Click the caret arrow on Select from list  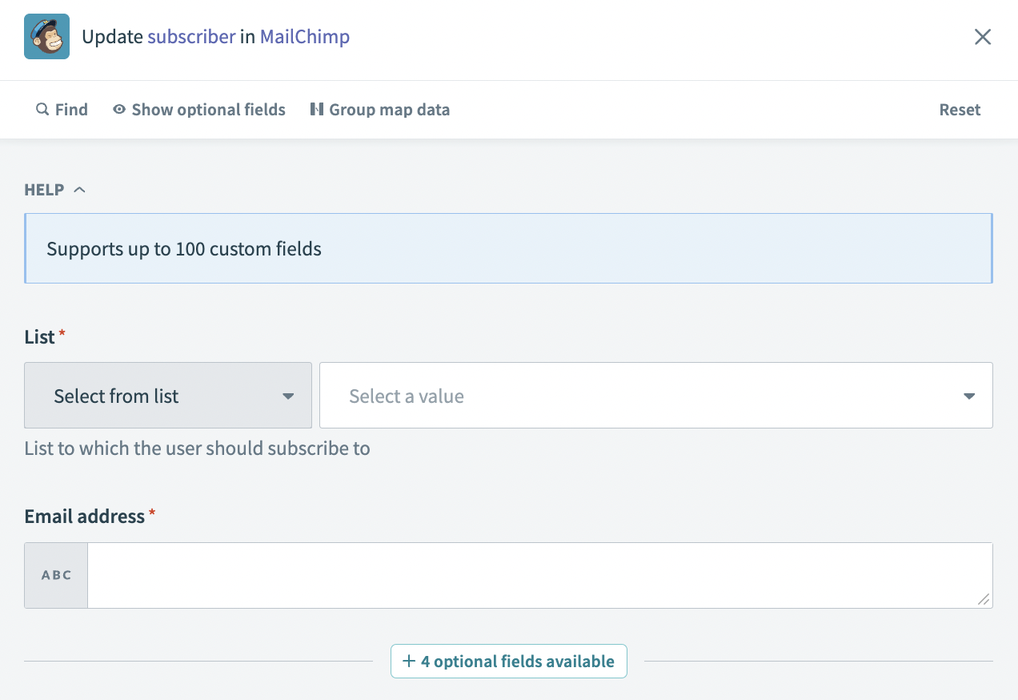coord(288,396)
